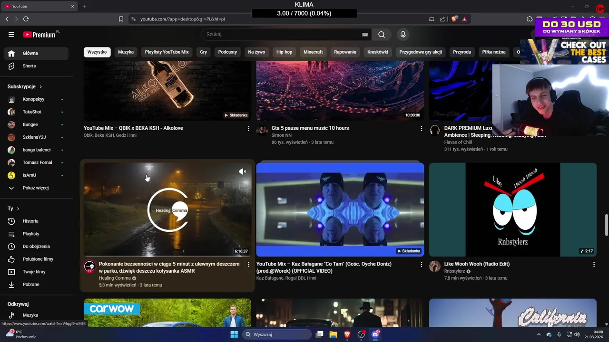Open Muzyka under Odkrywaj
The image size is (609, 342).
(x=37, y=315)
